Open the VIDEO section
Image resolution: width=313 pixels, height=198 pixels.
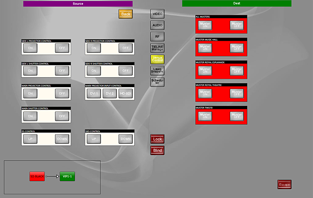tap(157, 14)
